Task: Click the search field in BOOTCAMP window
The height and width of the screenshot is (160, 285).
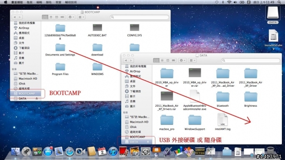Action: click(x=139, y=17)
